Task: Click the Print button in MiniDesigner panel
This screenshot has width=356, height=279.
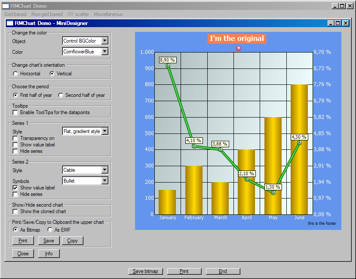Action: (23, 241)
